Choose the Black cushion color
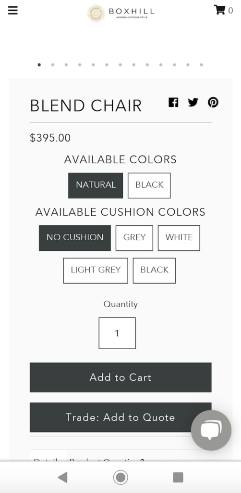Screen dimensions: 241x493 coord(154,271)
